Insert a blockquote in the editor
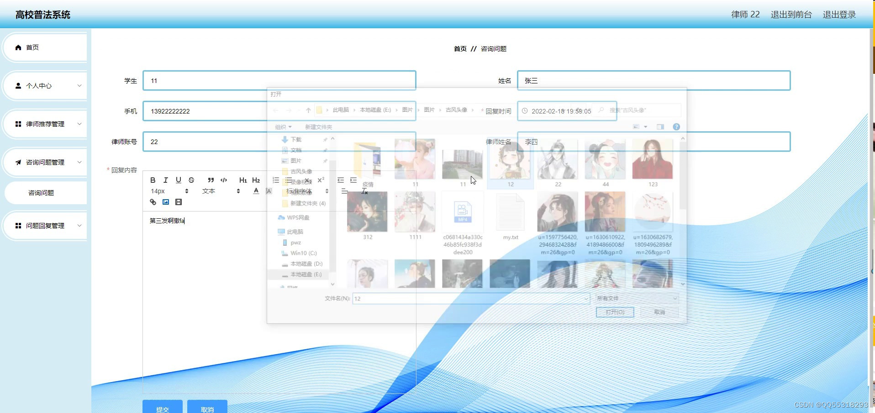875x413 pixels. 211,180
